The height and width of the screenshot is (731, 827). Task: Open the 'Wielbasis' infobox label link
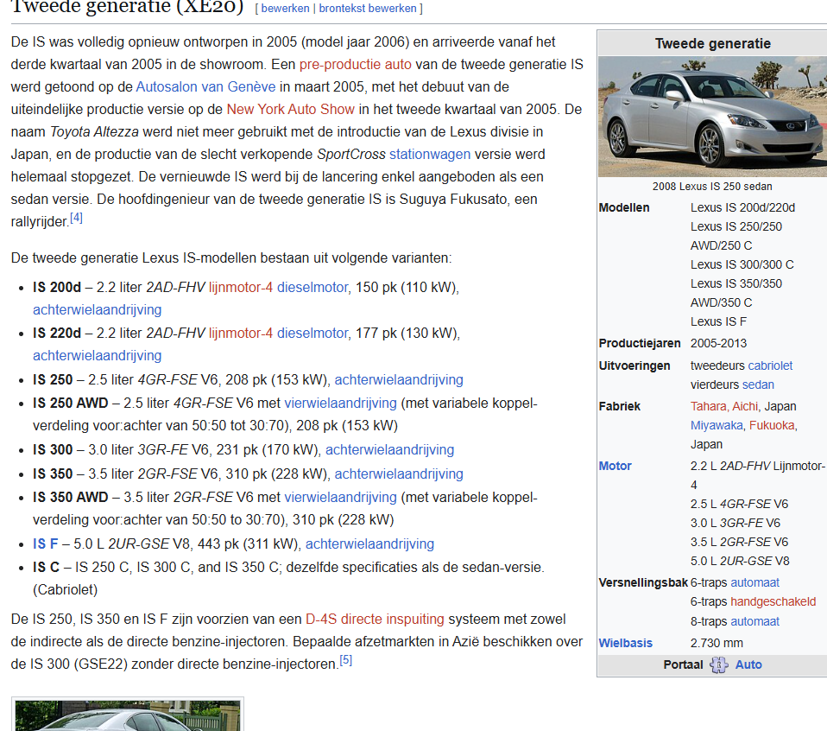coord(625,643)
